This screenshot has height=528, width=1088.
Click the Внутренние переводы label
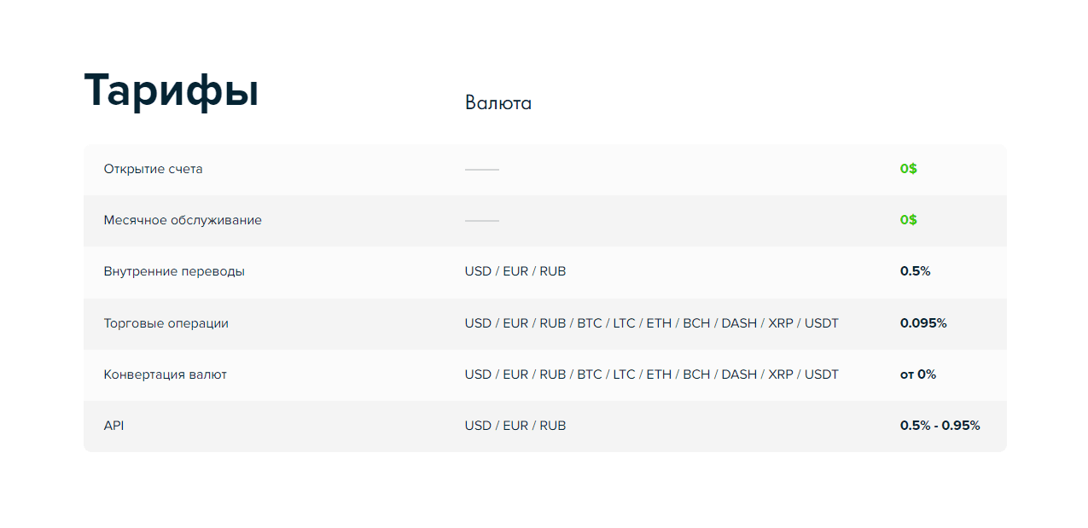[174, 271]
